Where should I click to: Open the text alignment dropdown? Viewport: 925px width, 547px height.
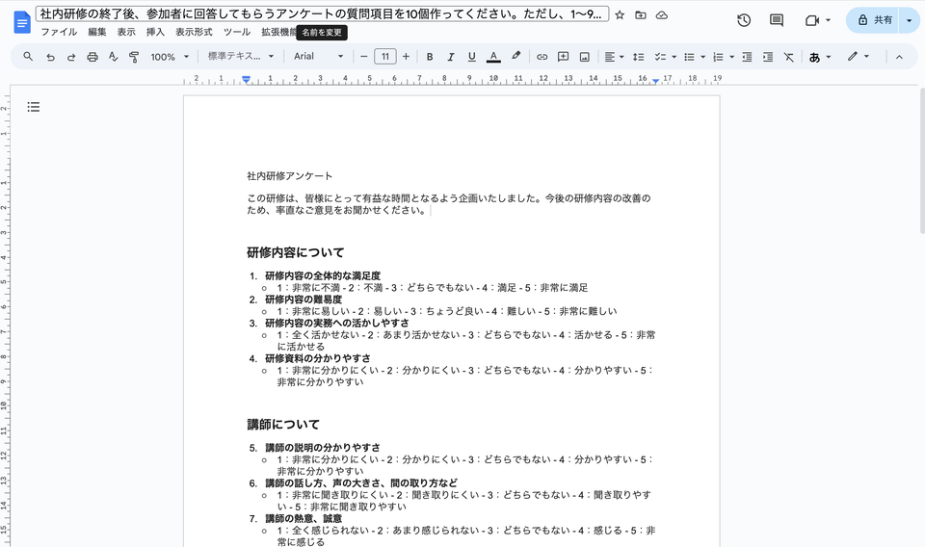[x=614, y=57]
